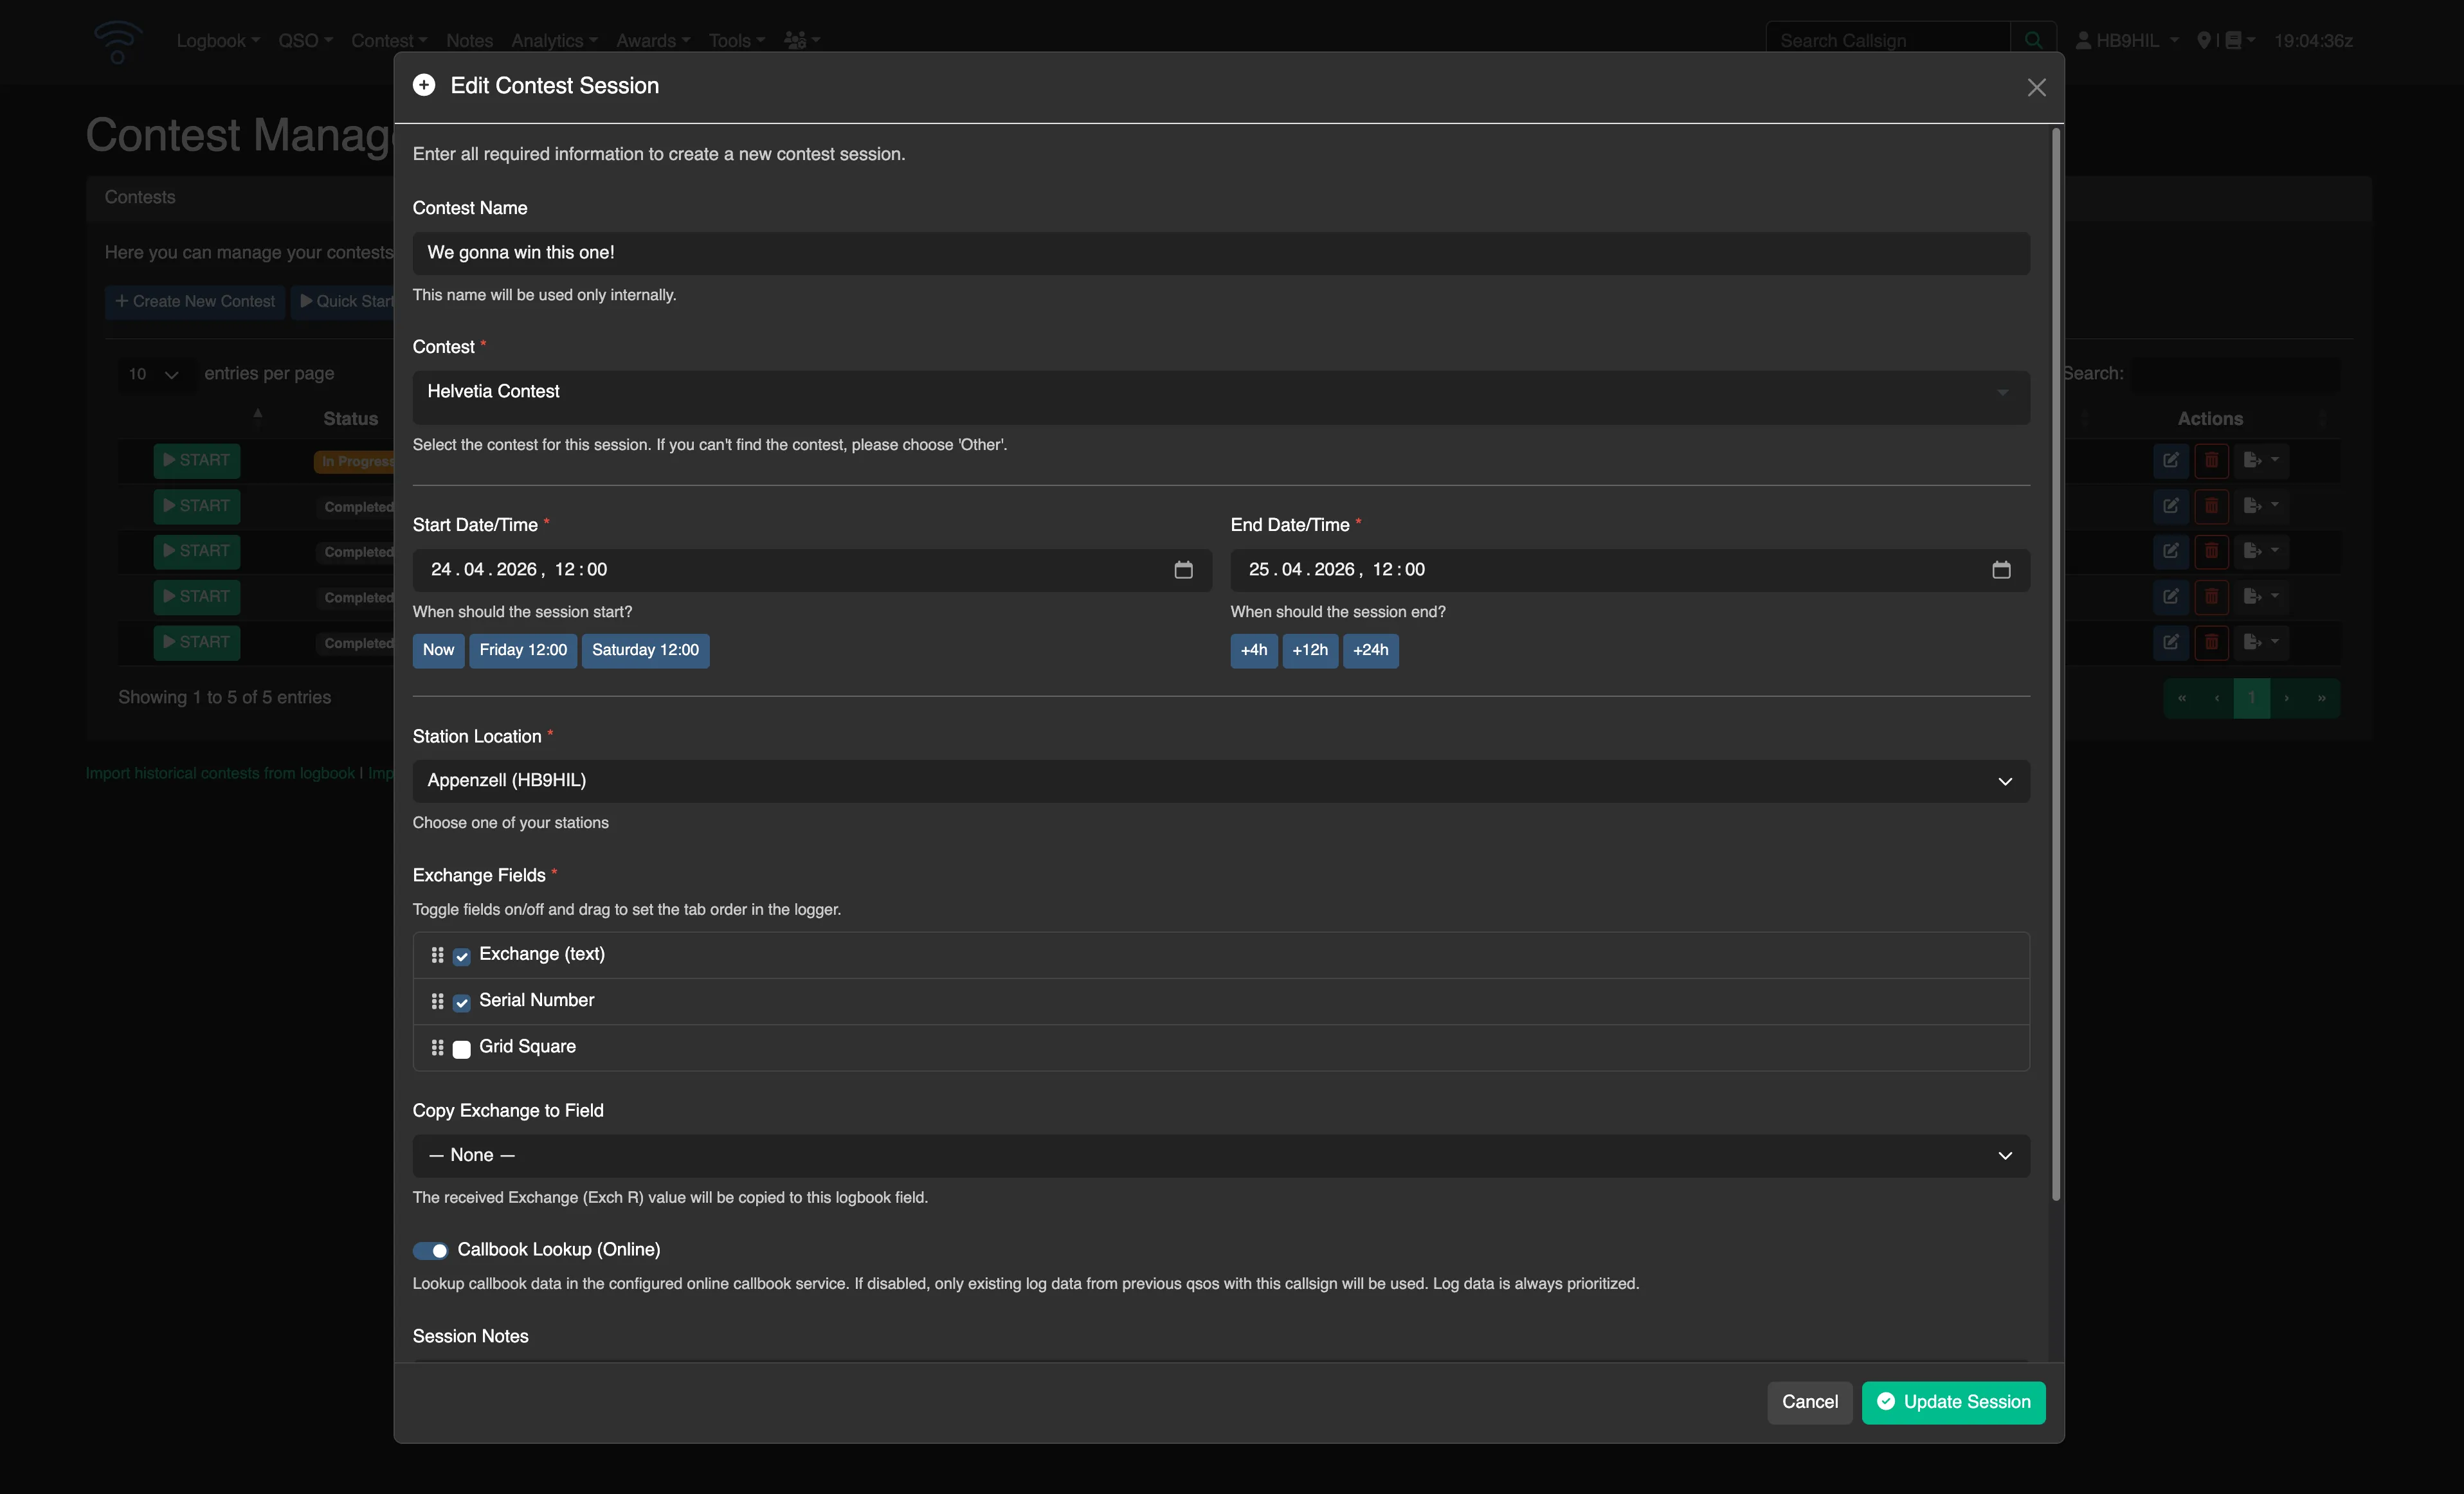Click the Search Callsign input field
Image resolution: width=2464 pixels, height=1494 pixels.
[1888, 40]
